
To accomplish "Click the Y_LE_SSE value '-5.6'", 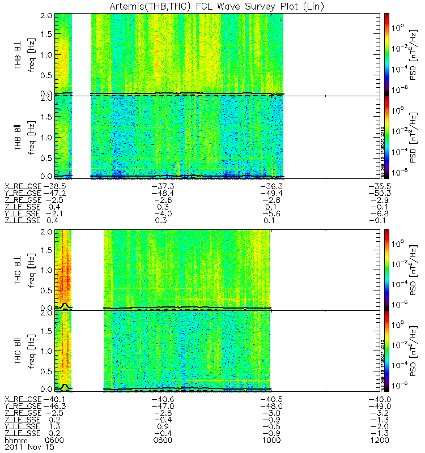I will [271, 214].
